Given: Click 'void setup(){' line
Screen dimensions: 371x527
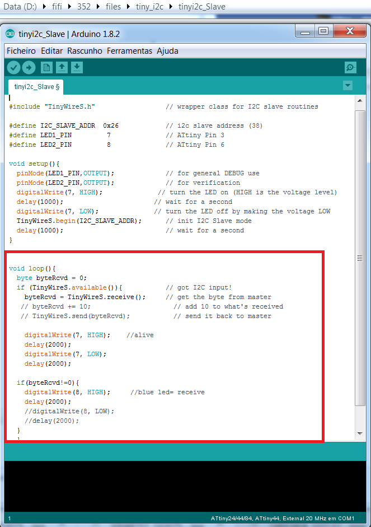Looking at the screenshot, I should 34,164.
